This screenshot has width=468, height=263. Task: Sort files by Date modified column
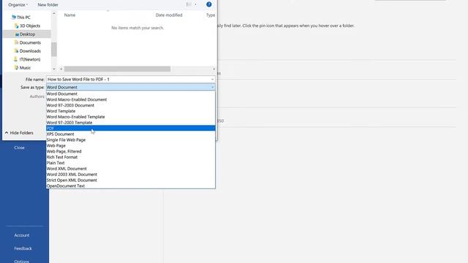(169, 15)
